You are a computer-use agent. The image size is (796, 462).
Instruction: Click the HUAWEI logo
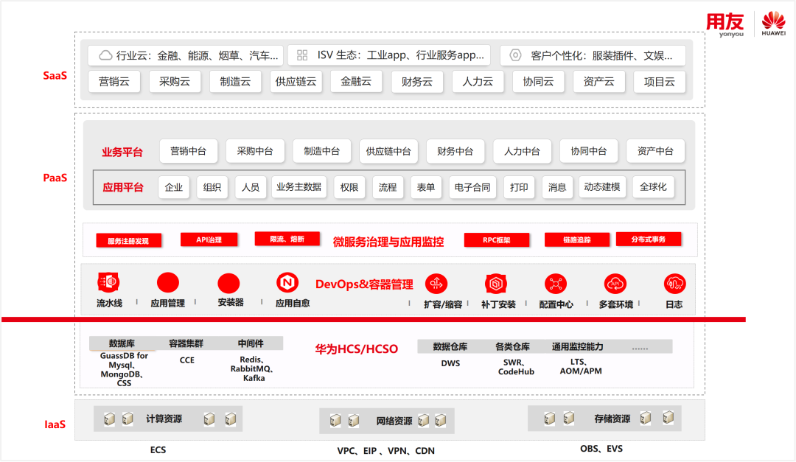click(x=774, y=24)
